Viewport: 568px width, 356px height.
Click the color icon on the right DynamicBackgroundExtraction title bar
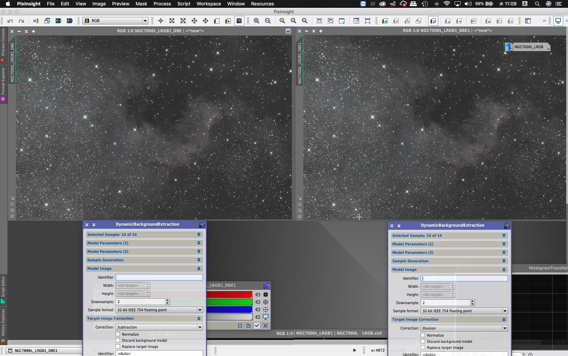(x=507, y=226)
